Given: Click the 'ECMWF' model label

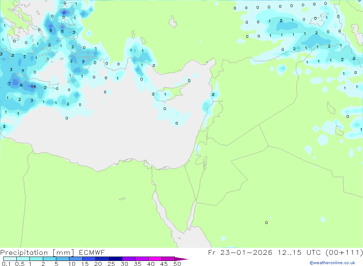Looking at the screenshot, I should coord(92,252).
